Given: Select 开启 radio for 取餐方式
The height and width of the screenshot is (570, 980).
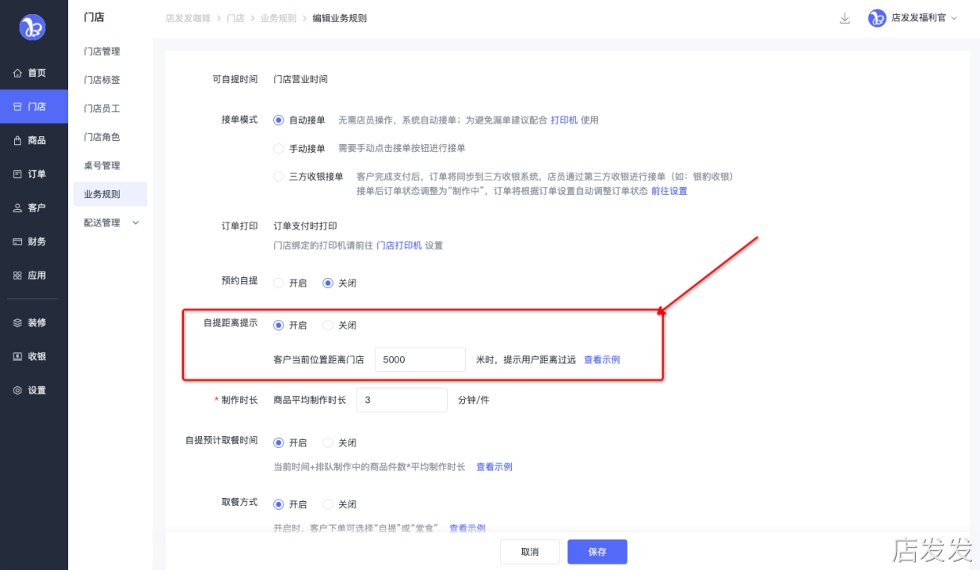Looking at the screenshot, I should point(278,504).
